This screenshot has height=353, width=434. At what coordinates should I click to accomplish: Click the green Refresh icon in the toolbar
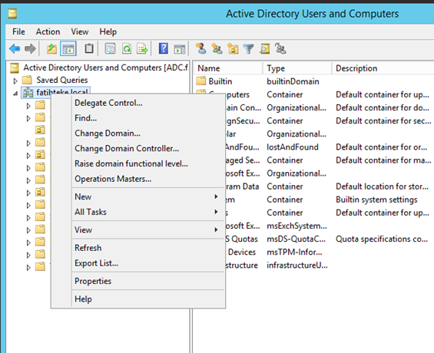(x=127, y=49)
